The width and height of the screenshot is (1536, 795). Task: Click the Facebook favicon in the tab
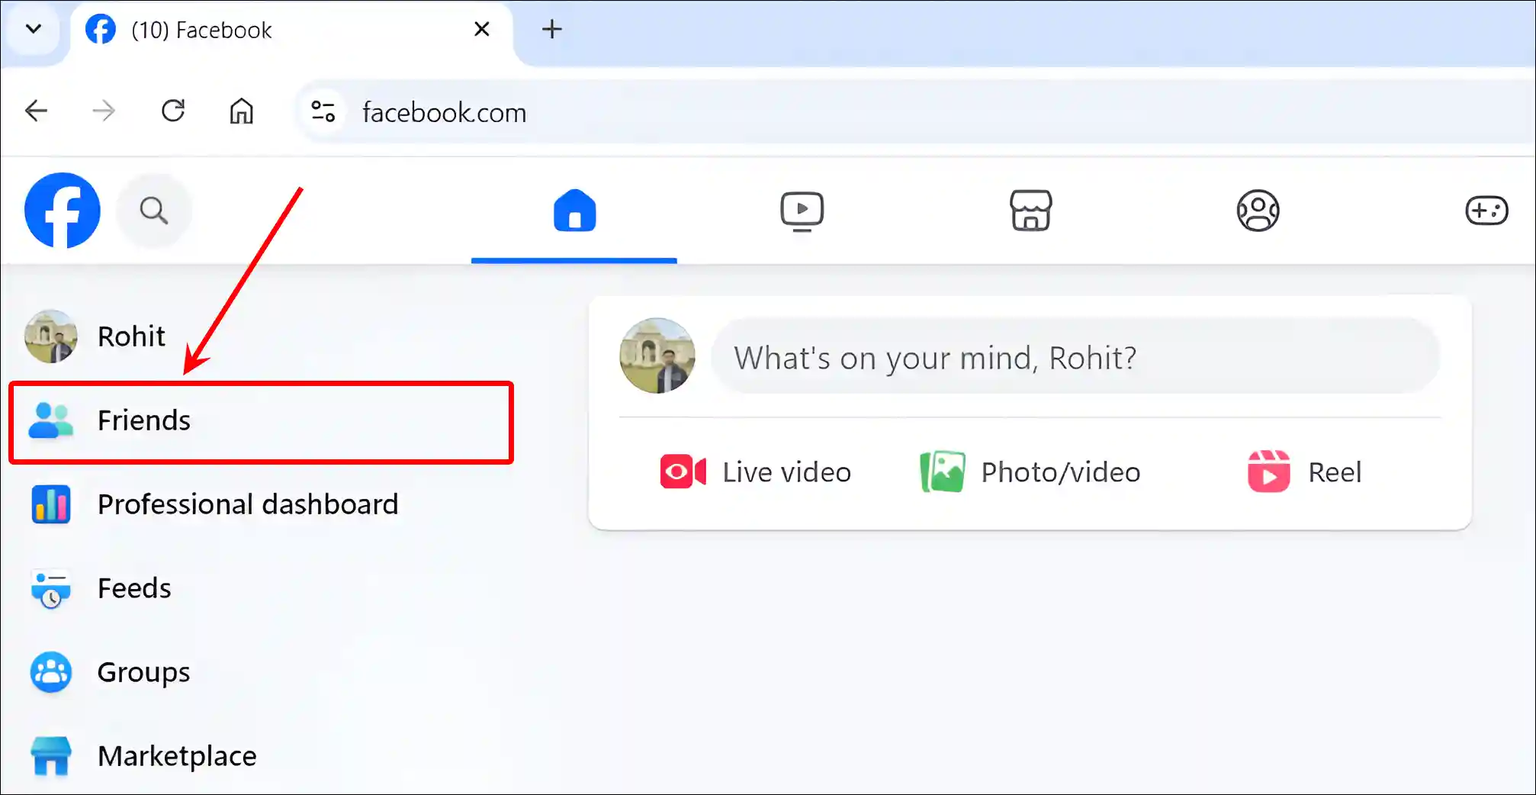[x=101, y=31]
